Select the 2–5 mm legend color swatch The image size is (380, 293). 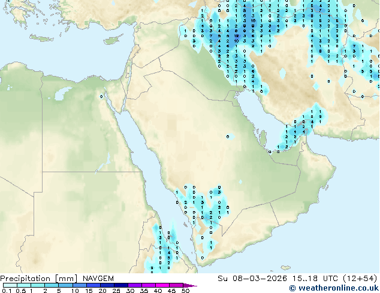coord(52,285)
